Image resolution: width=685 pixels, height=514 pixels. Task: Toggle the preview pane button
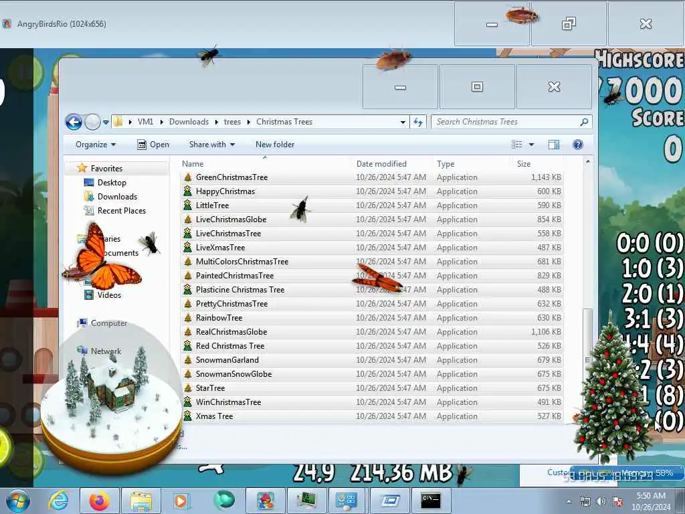point(554,145)
